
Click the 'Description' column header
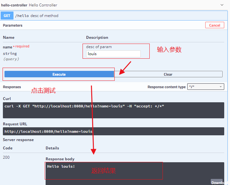(97, 38)
